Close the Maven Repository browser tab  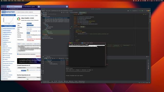pyautogui.click(x=36, y=7)
